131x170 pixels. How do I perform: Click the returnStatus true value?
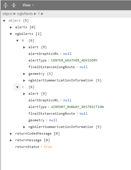coord(48,147)
